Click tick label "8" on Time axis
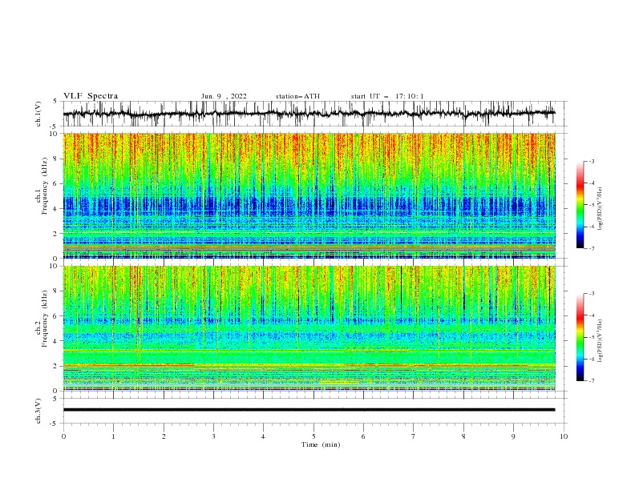 click(463, 436)
